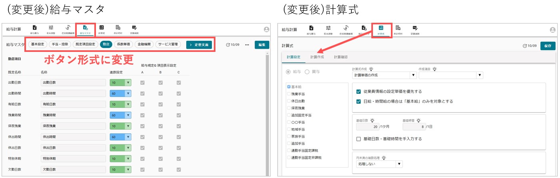Click lightbulb hint next to 基礎時間
This screenshot has height=178, width=560.
click(419, 120)
